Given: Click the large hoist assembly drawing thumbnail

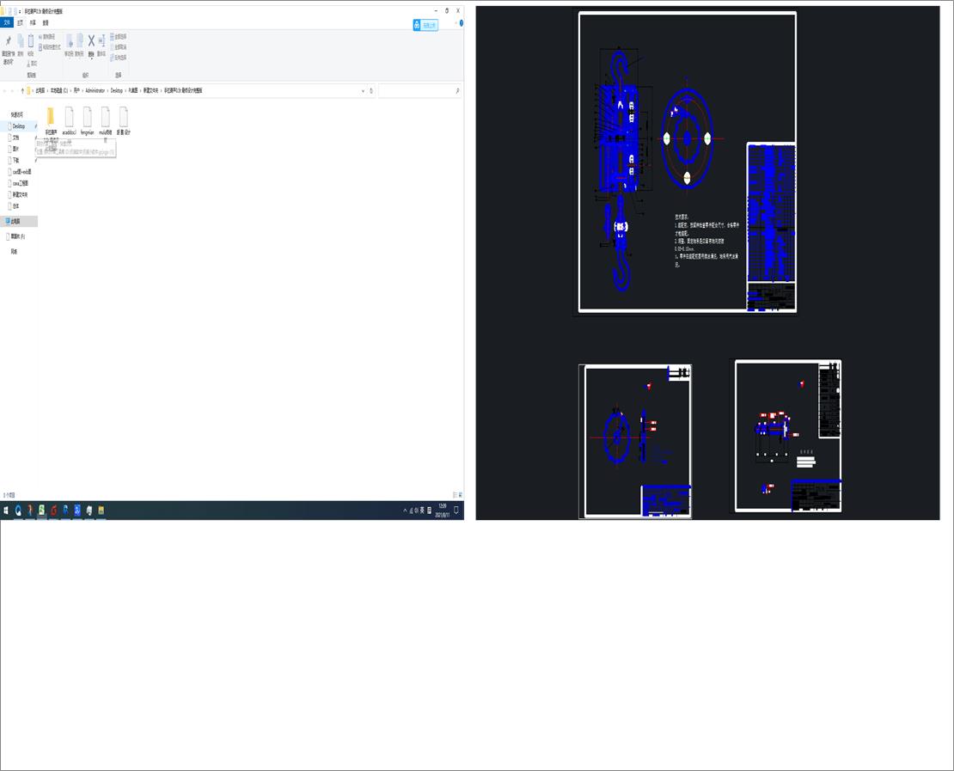Looking at the screenshot, I should (x=688, y=162).
